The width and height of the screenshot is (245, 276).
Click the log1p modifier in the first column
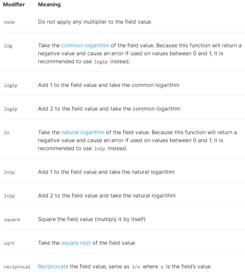click(x=11, y=85)
